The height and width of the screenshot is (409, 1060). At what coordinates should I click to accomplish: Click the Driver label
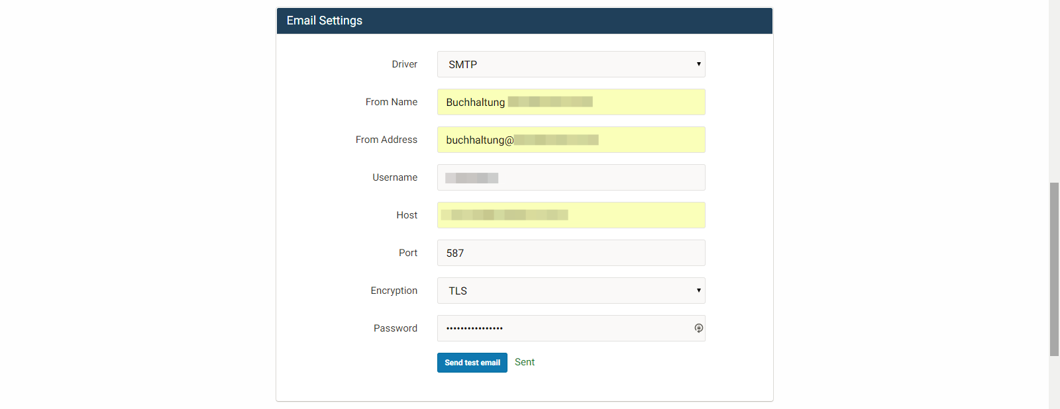coord(405,64)
